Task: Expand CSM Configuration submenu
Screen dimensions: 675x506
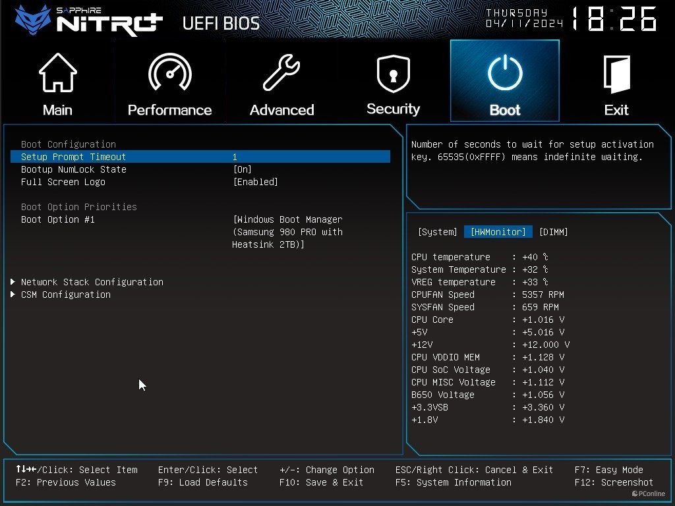Action: coord(65,295)
